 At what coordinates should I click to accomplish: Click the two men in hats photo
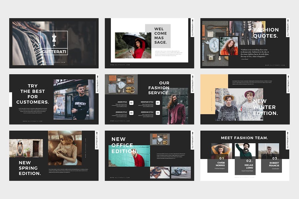coord(239,104)
